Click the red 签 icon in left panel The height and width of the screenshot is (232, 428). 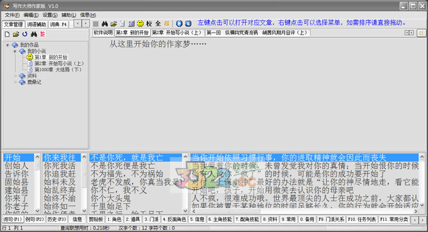point(43,34)
